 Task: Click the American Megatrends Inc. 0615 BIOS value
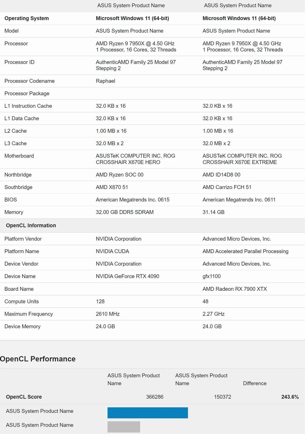coord(132,200)
